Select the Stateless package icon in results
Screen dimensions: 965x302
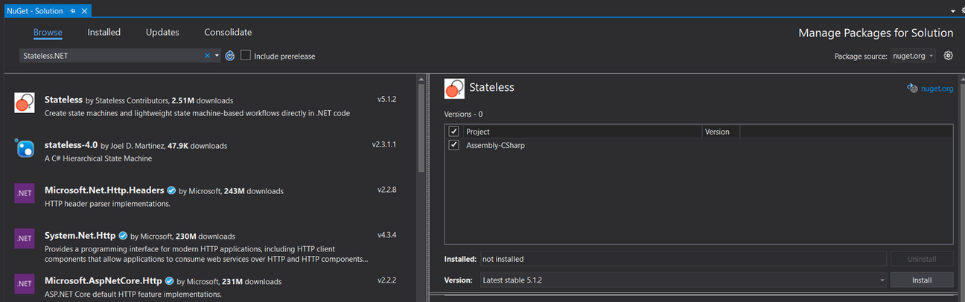[25, 103]
